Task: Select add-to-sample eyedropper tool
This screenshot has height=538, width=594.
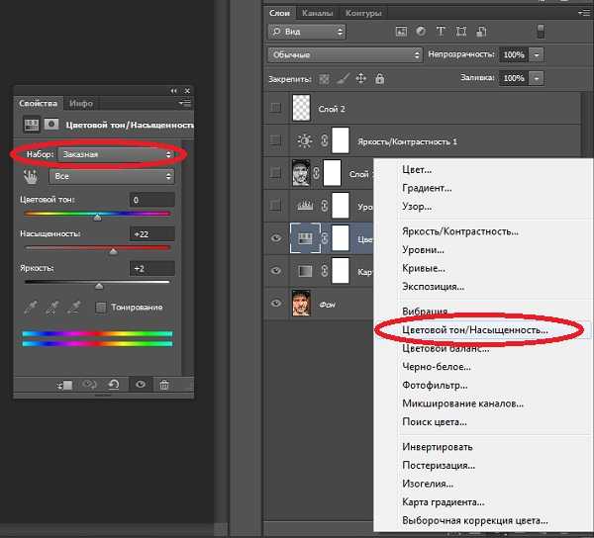Action: click(x=52, y=308)
